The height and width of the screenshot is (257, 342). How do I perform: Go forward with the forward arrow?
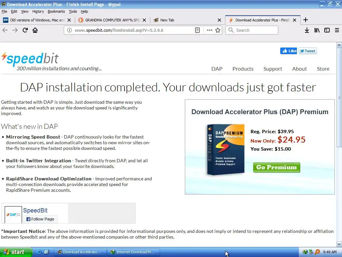click(x=15, y=30)
